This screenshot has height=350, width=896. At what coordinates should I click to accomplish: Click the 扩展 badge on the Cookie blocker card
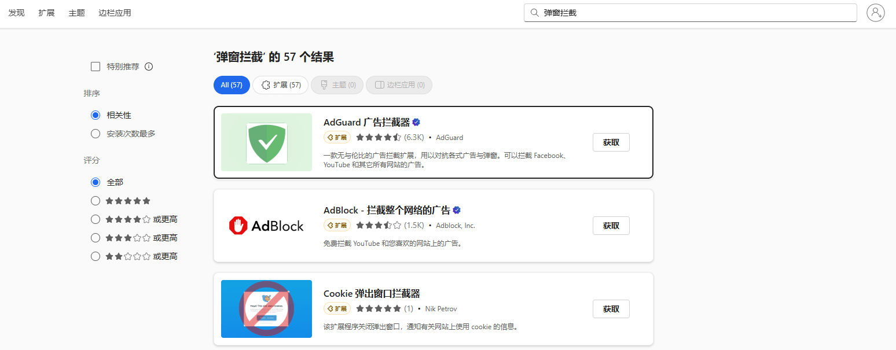[x=337, y=308]
